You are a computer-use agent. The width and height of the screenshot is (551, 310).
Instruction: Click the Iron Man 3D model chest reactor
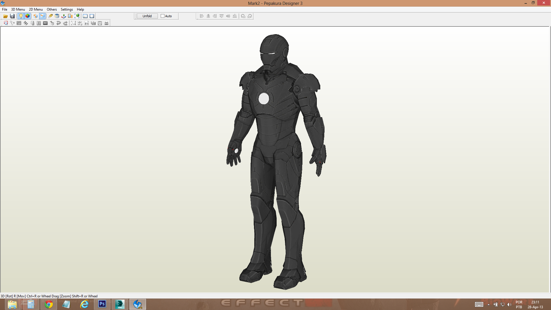click(x=264, y=98)
